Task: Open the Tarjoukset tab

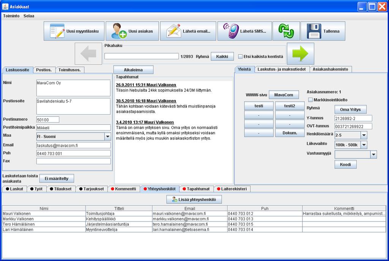Action: 92,189
